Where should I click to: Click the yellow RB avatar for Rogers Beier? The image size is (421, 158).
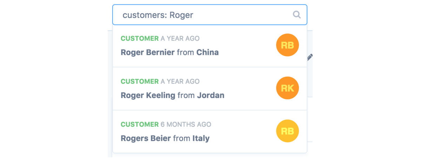(x=287, y=131)
